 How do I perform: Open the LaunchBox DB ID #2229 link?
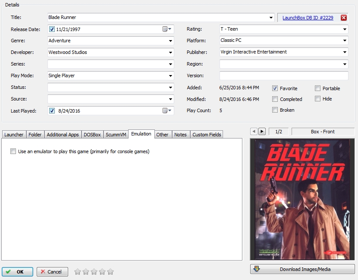(x=308, y=18)
